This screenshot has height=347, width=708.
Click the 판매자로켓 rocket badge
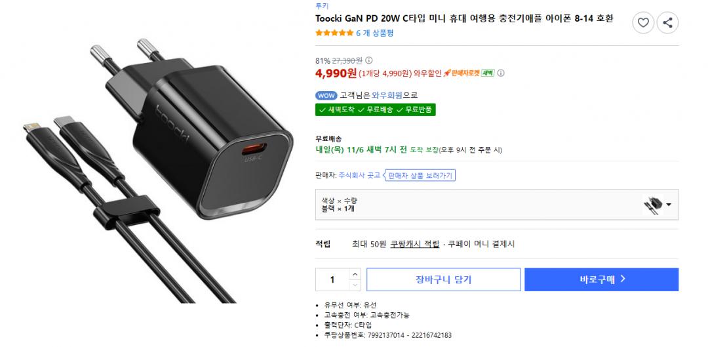[x=462, y=73]
